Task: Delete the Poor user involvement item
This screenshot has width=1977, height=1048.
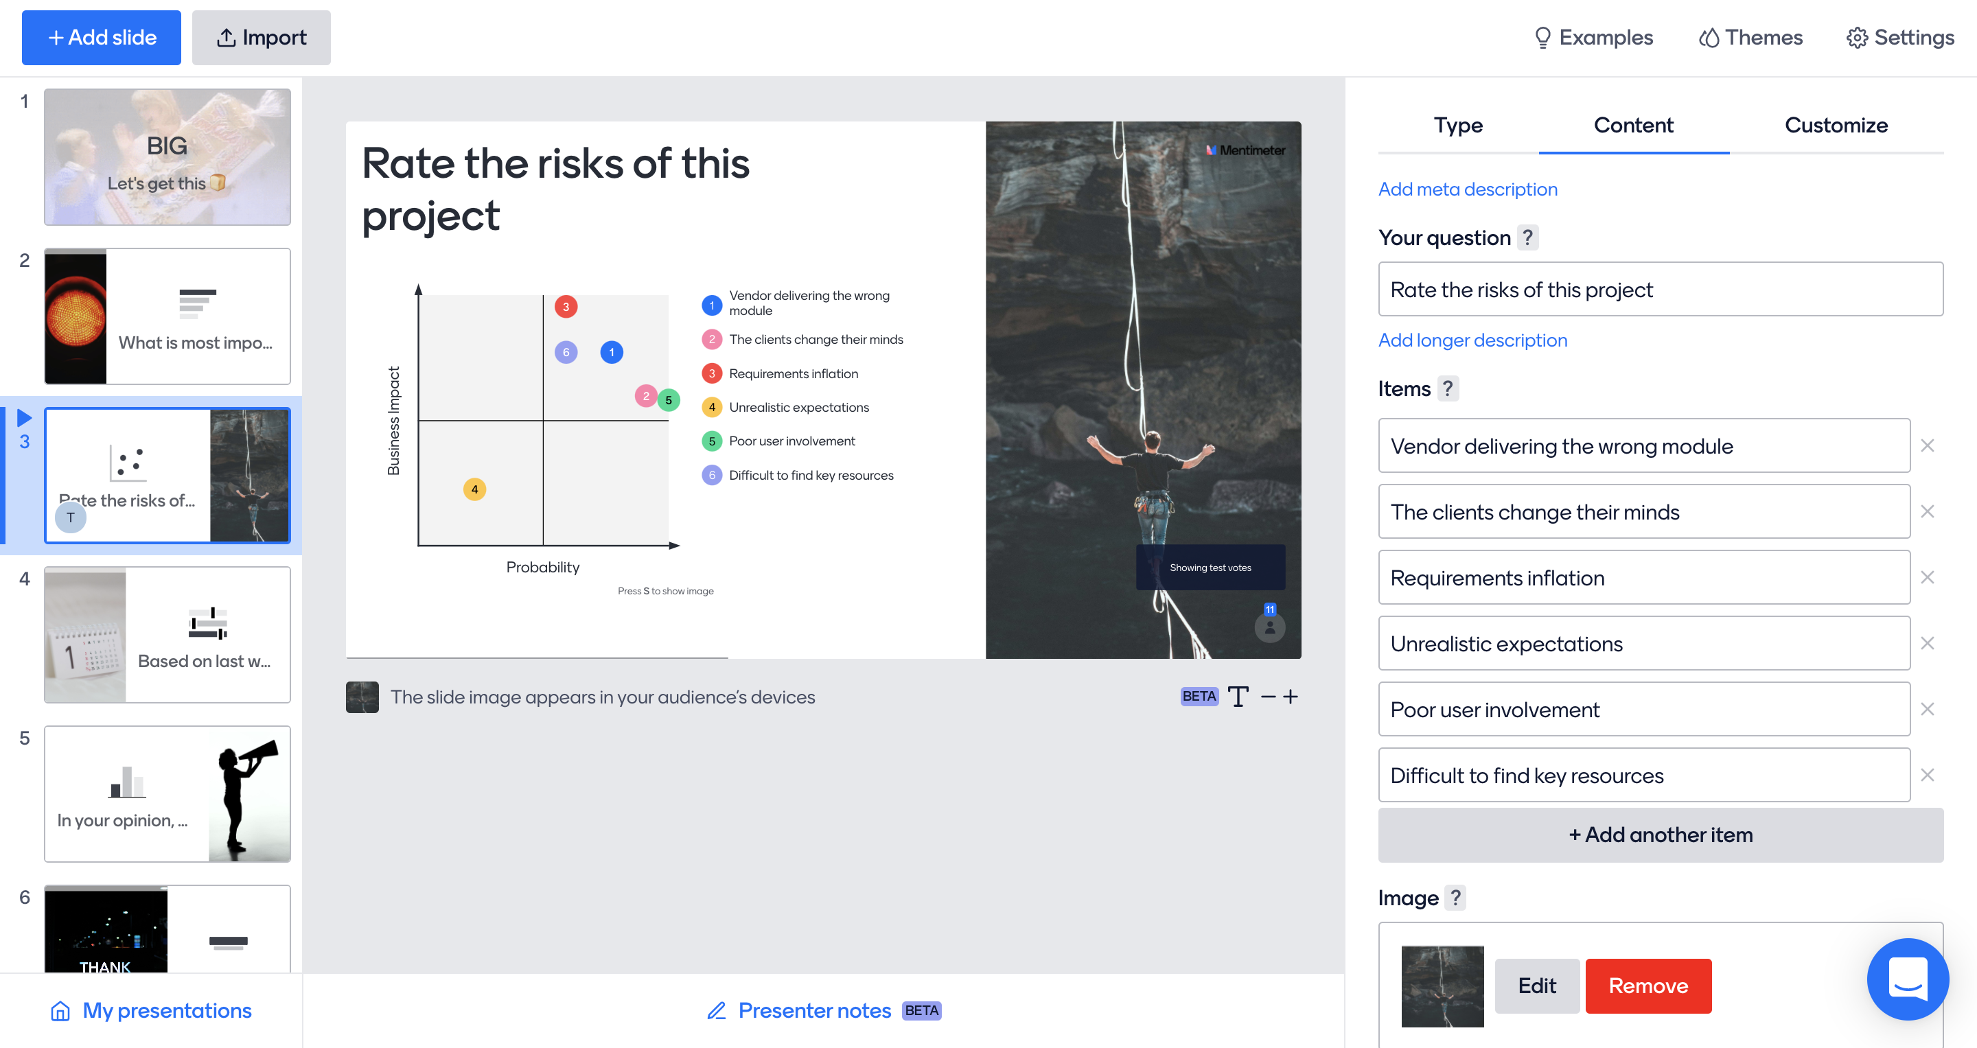Action: click(x=1927, y=710)
